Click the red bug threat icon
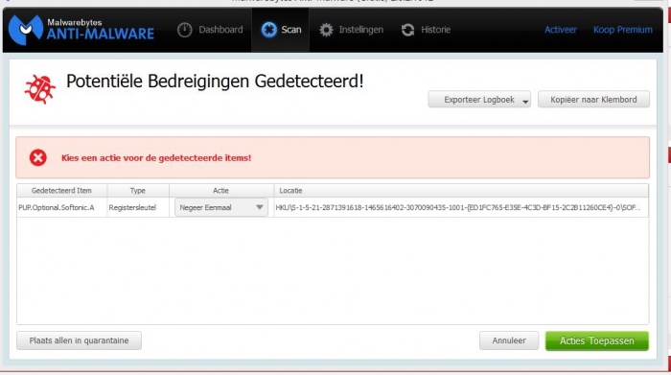Viewport: 671px width, 375px height. point(40,88)
